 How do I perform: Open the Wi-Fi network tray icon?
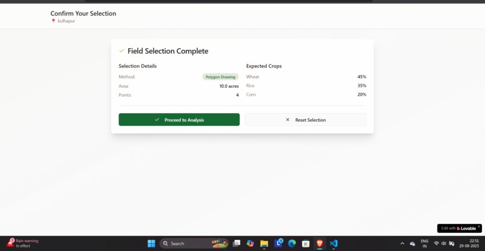tap(436, 244)
